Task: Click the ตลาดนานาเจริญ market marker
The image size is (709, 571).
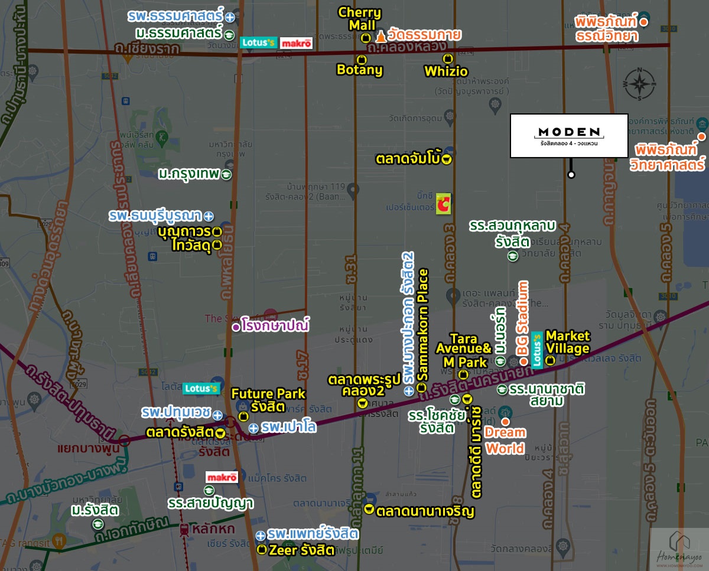Action: (x=369, y=510)
